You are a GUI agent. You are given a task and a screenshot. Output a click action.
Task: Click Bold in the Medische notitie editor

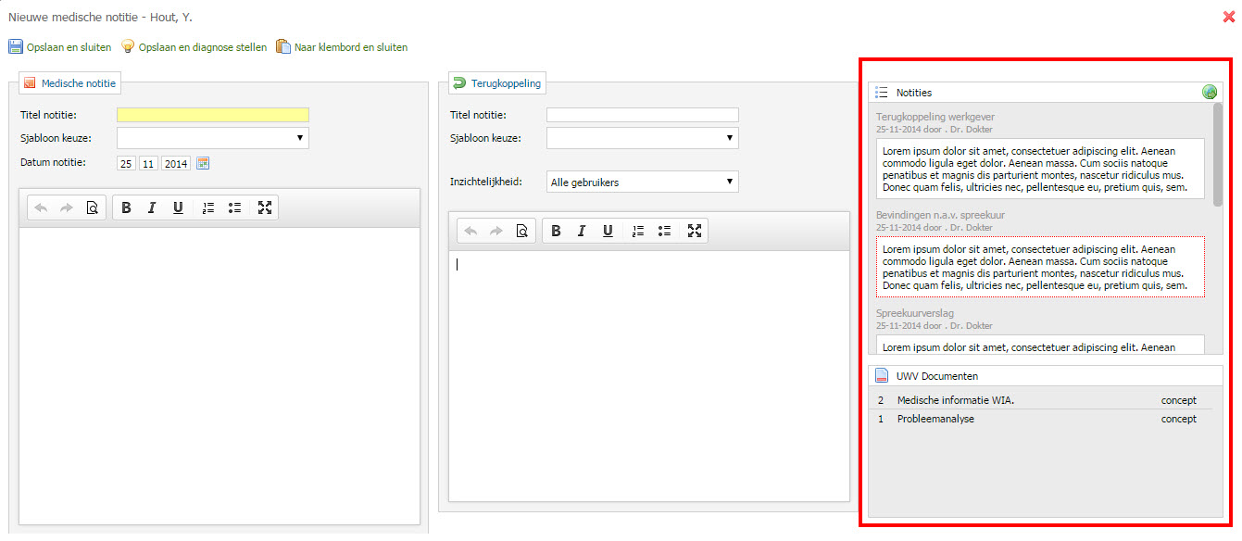[126, 208]
